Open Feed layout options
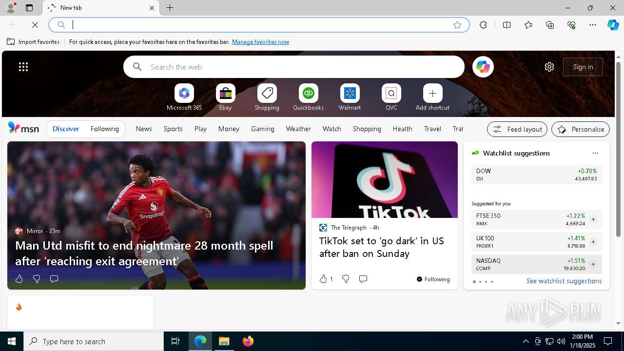This screenshot has width=624, height=351. 517,129
